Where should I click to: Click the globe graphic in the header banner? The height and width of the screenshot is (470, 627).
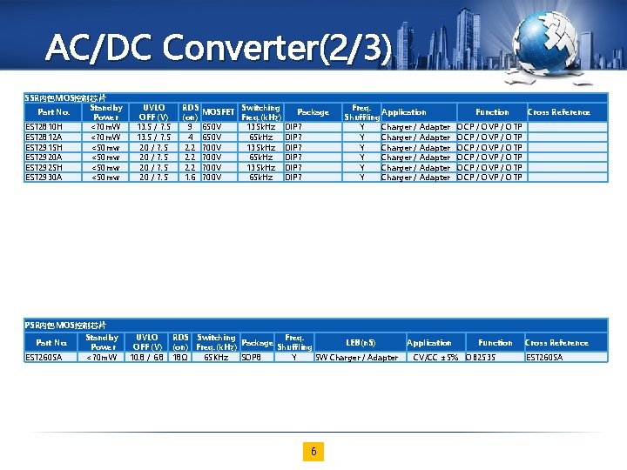(x=546, y=44)
